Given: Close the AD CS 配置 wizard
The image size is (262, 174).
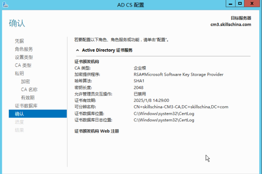Looking at the screenshot, I should click(253, 4).
